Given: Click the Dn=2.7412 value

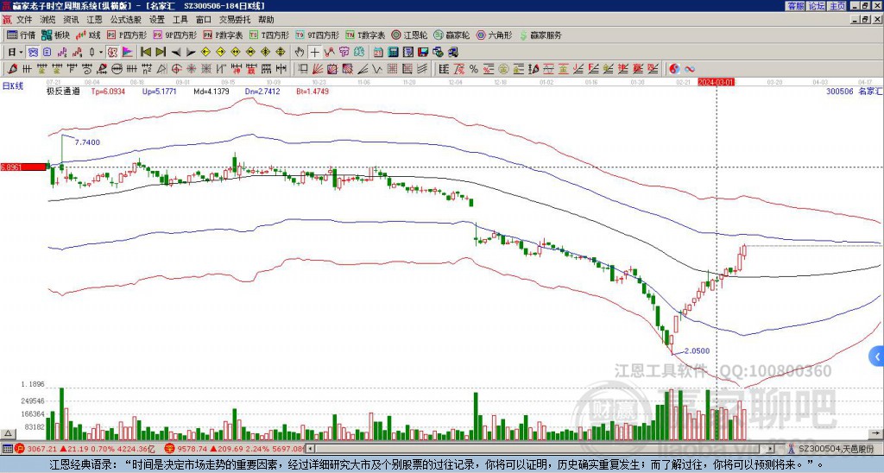Looking at the screenshot, I should point(262,91).
